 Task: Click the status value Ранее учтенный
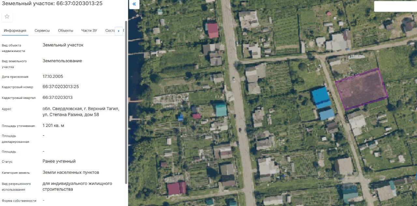59,161
